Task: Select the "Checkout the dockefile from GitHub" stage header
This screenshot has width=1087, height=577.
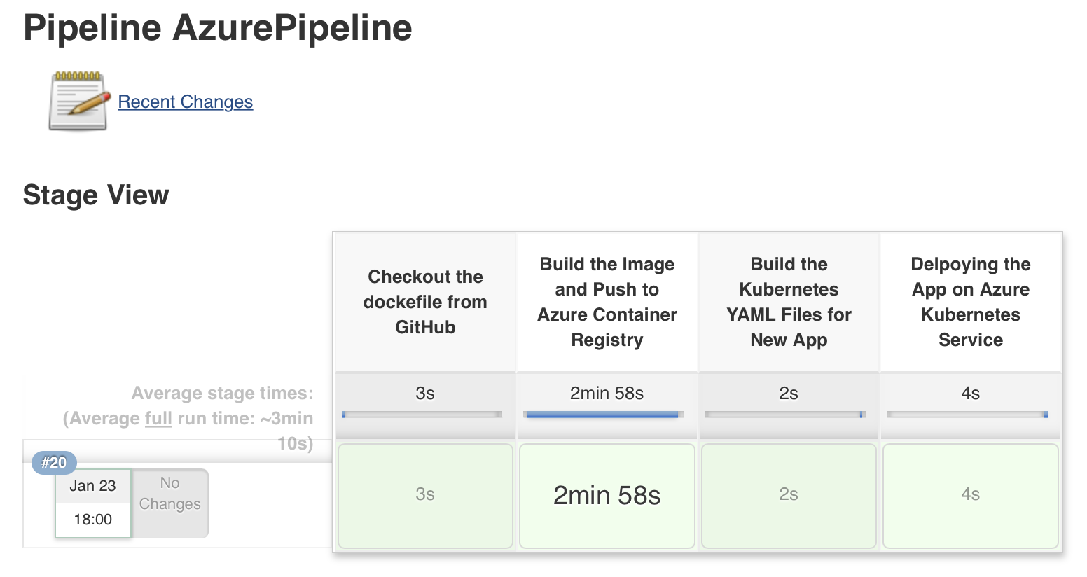Action: point(424,301)
